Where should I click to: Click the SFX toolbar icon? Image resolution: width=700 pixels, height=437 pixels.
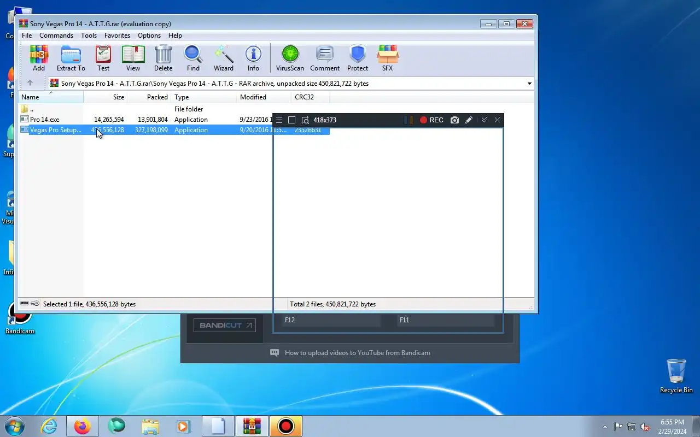tap(388, 58)
